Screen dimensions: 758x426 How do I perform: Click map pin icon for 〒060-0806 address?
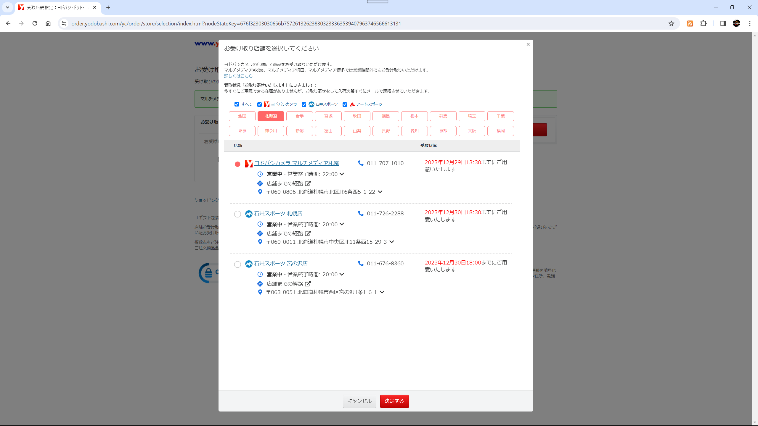260,192
